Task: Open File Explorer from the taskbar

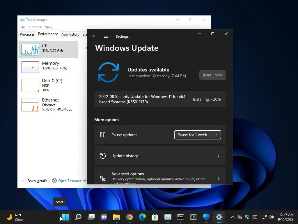Action: 117,217
